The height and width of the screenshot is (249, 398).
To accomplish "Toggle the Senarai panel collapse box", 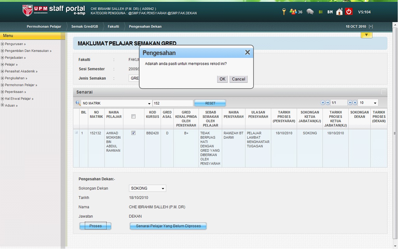I will pos(384,92).
